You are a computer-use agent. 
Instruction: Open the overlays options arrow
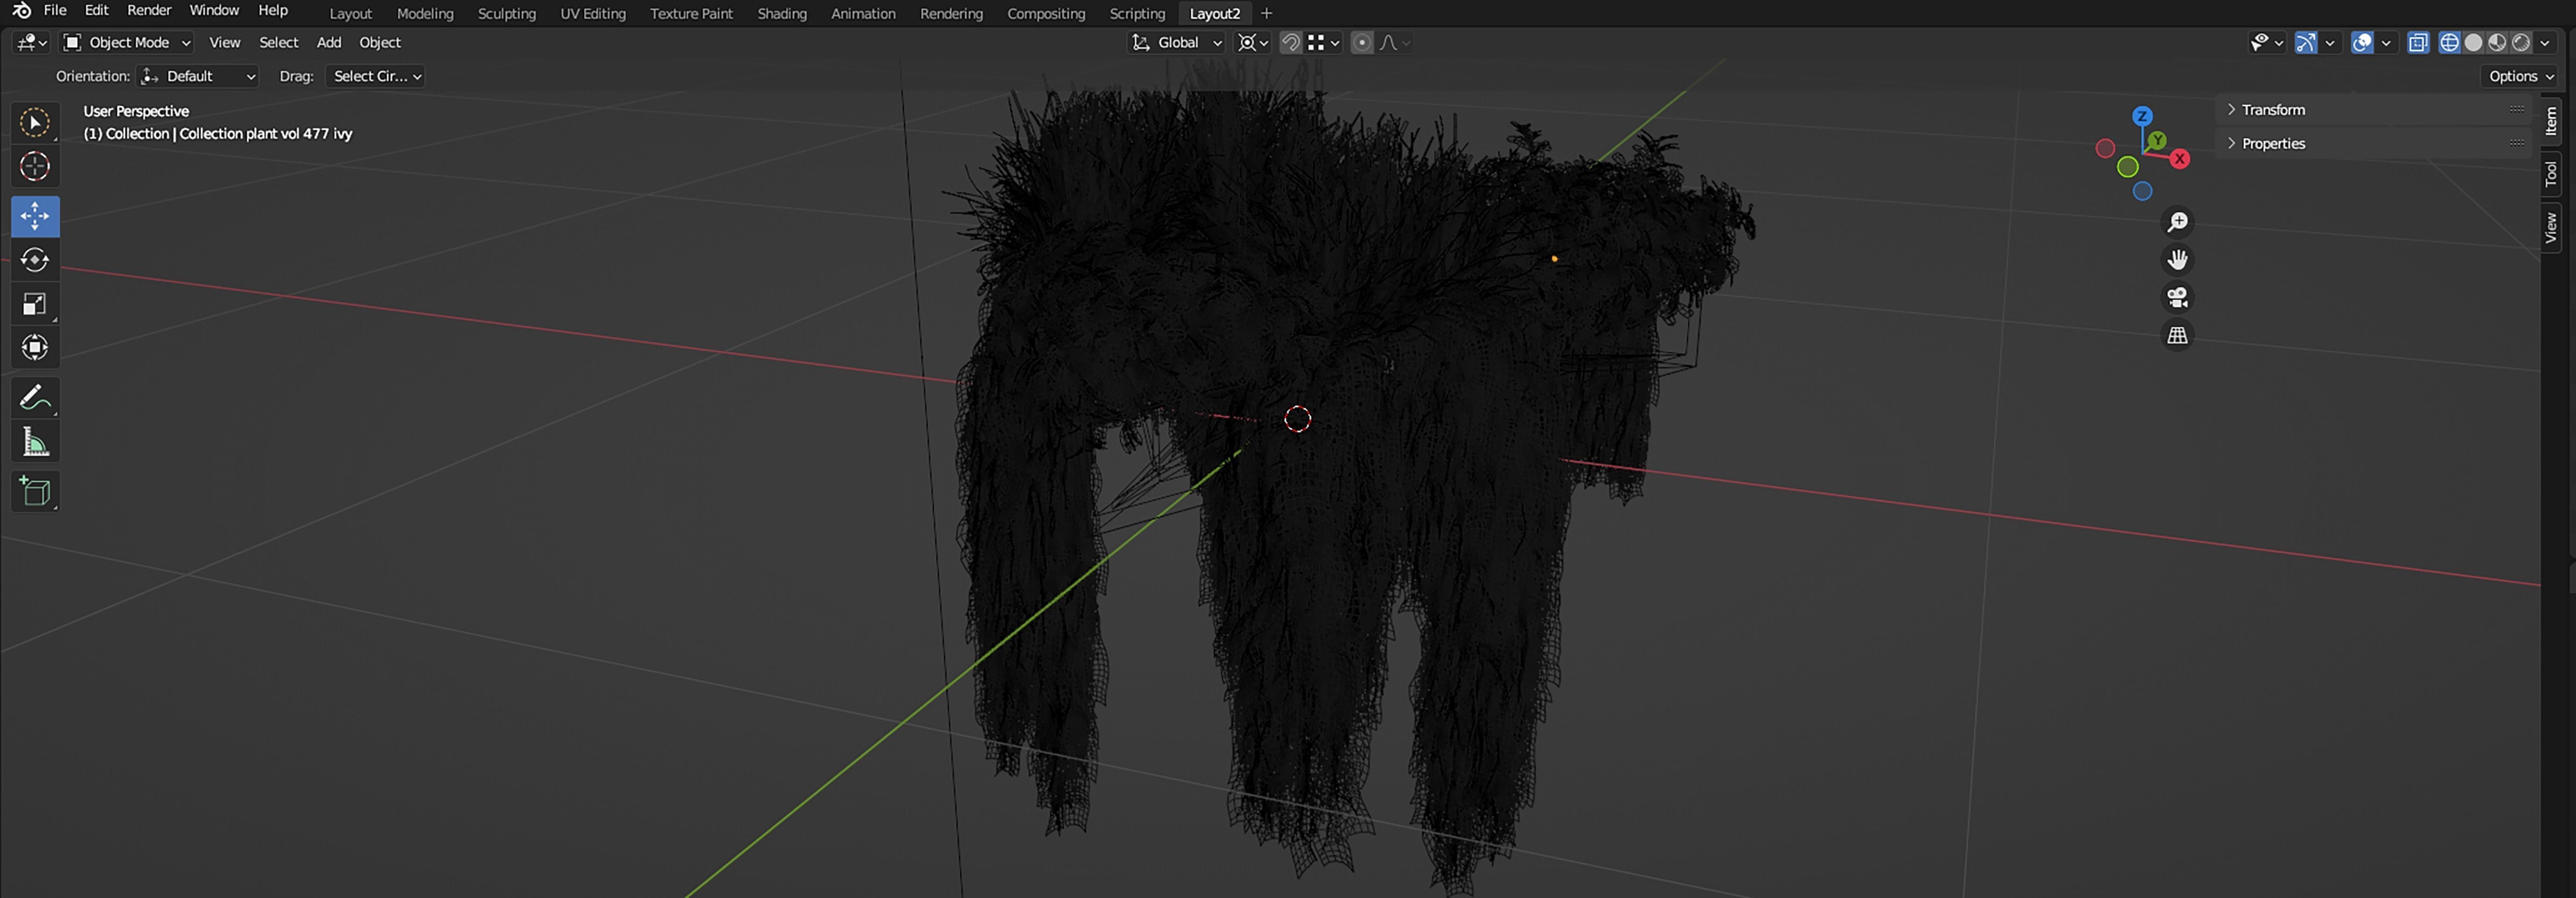click(2386, 43)
